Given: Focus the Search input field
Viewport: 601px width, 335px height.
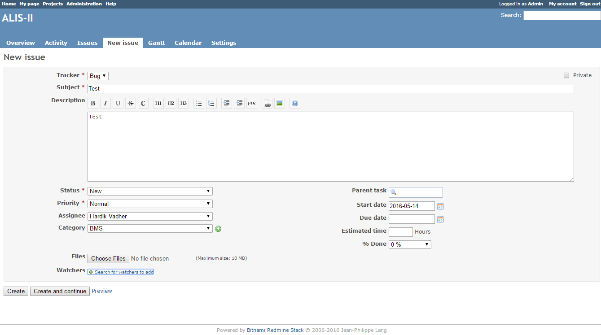Looking at the screenshot, I should (x=562, y=15).
